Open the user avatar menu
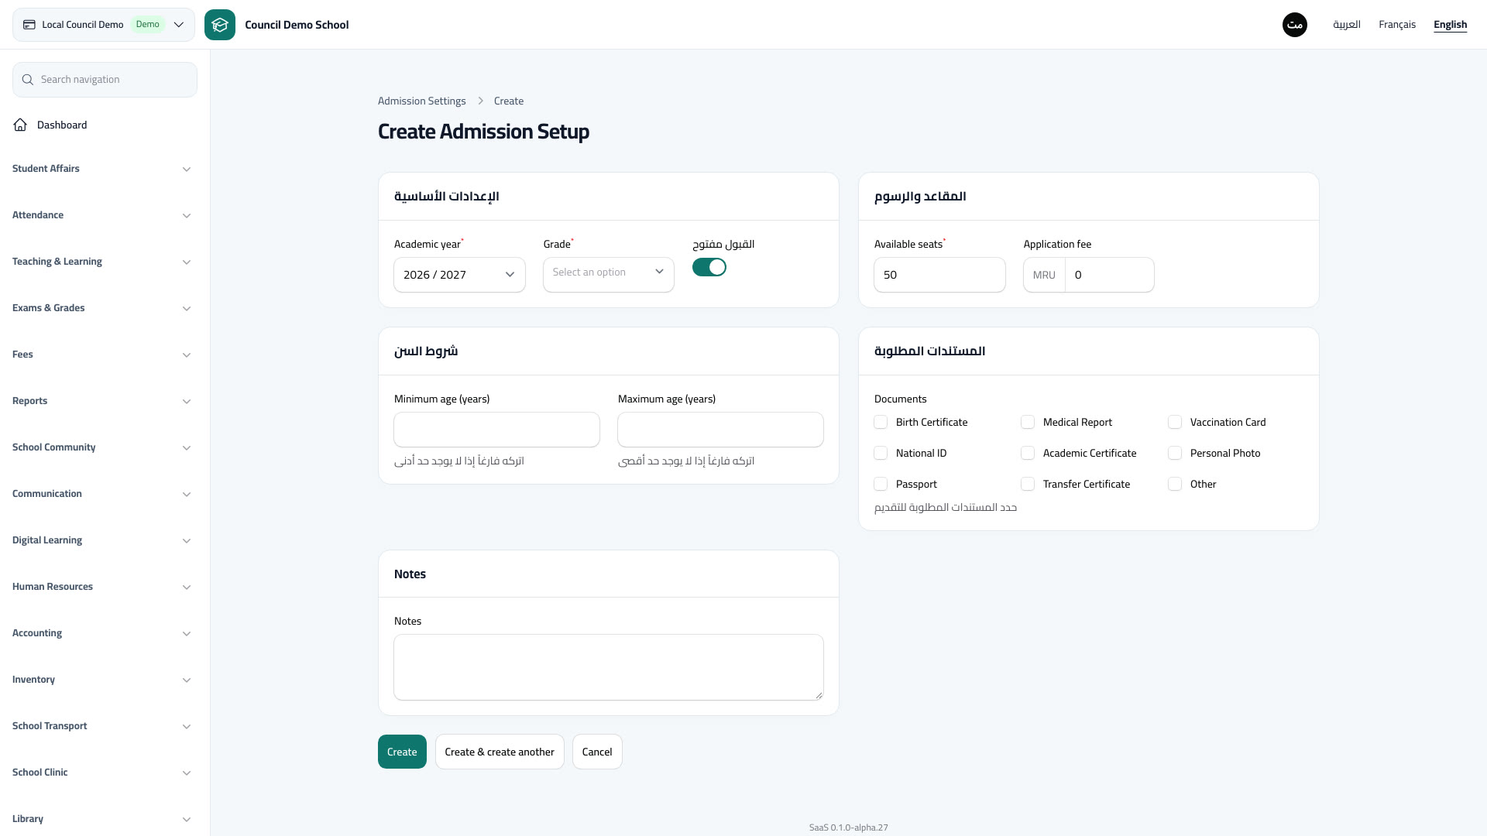Screen dimensions: 1487x836 pos(1295,25)
